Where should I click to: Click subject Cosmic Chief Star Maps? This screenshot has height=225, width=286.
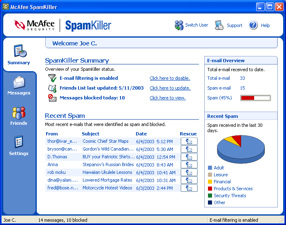(x=105, y=142)
